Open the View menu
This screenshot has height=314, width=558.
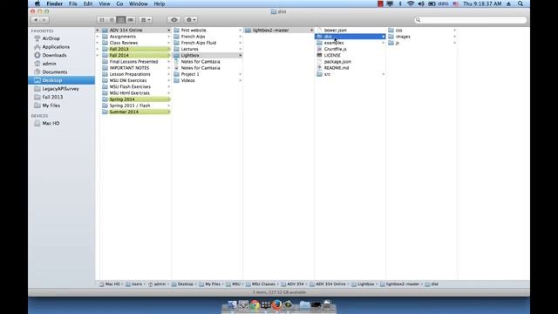coord(105,3)
